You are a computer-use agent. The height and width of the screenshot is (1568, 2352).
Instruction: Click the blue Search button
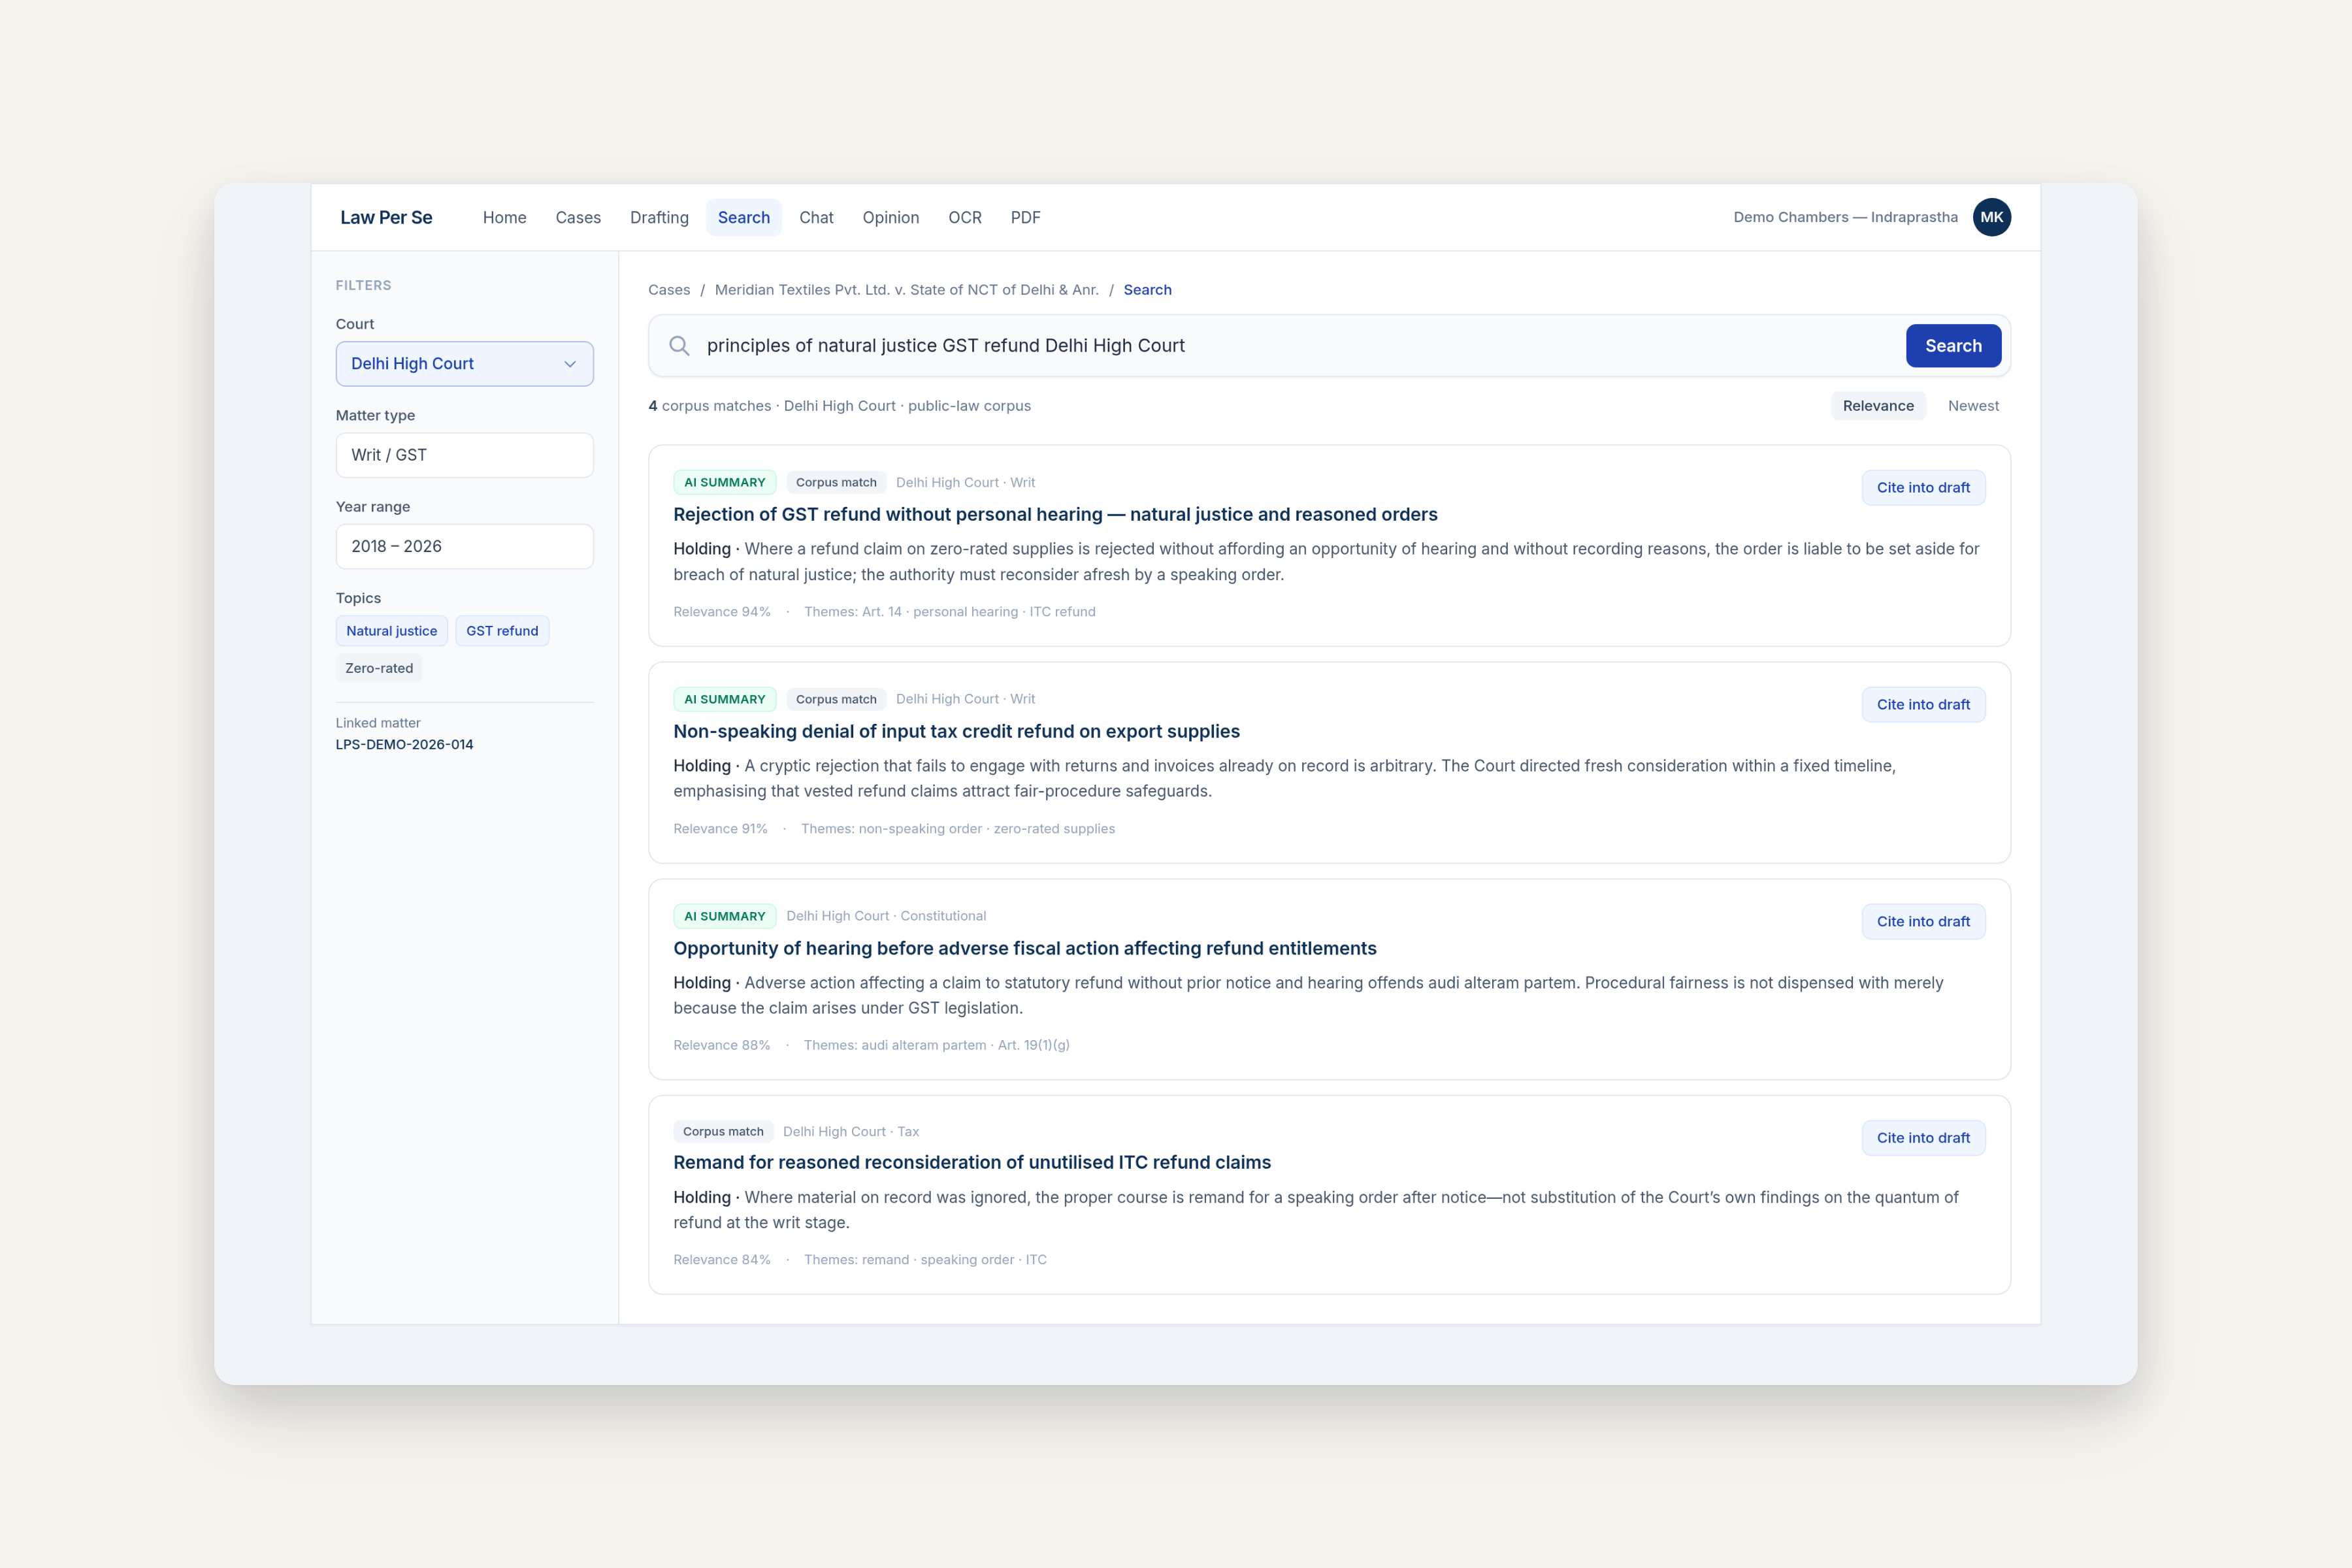click(x=1952, y=346)
